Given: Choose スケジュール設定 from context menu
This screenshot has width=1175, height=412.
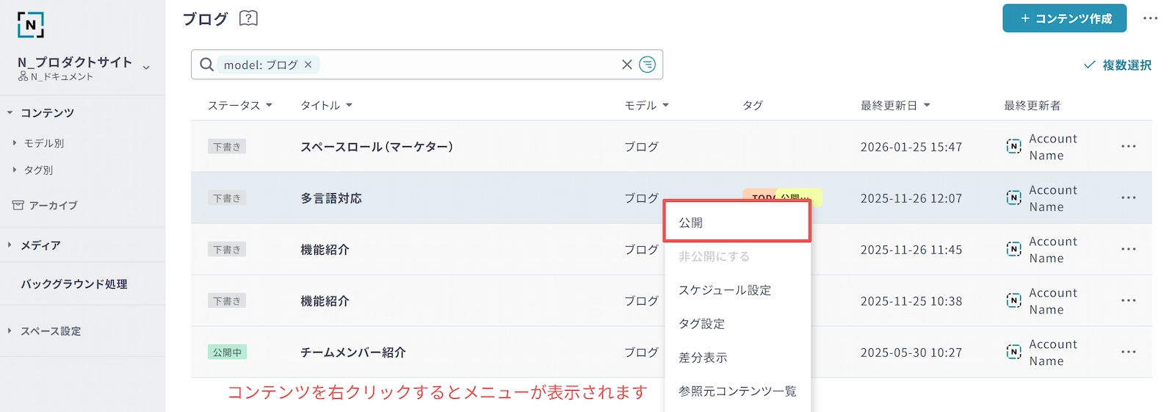Looking at the screenshot, I should pos(725,290).
